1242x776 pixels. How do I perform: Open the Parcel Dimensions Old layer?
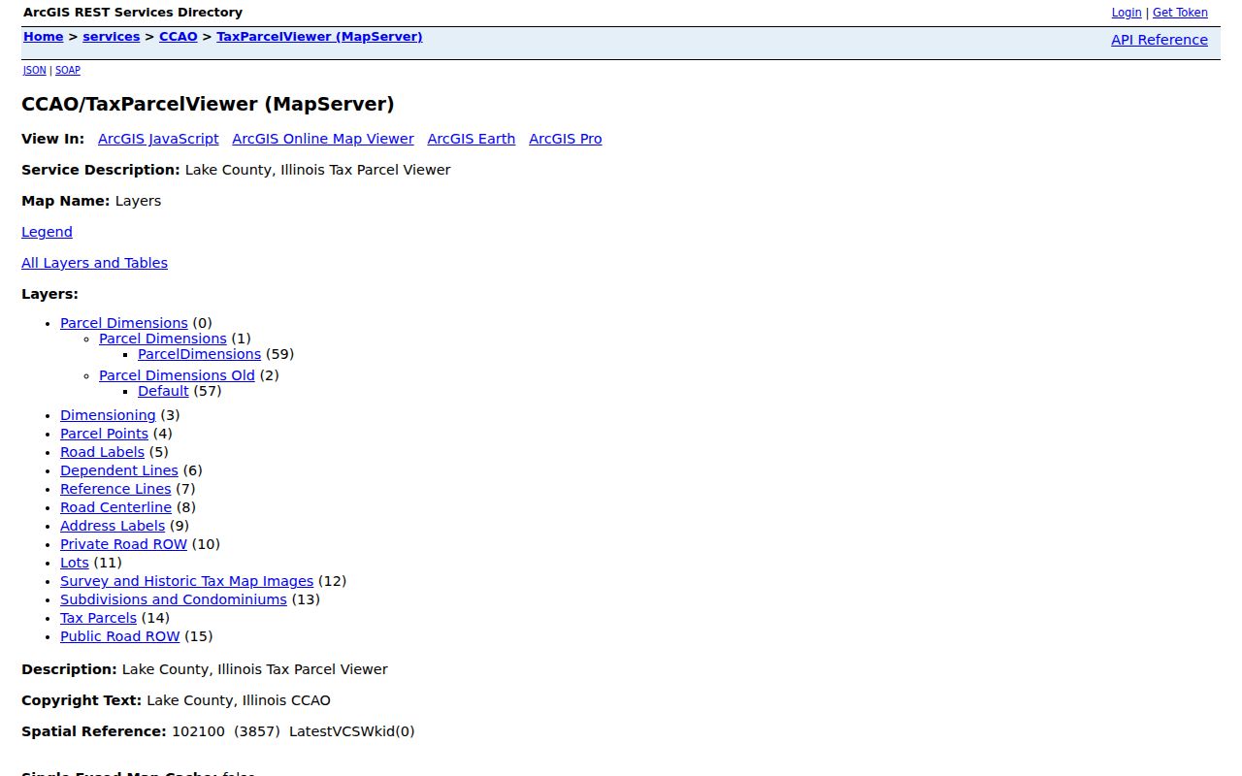[177, 375]
